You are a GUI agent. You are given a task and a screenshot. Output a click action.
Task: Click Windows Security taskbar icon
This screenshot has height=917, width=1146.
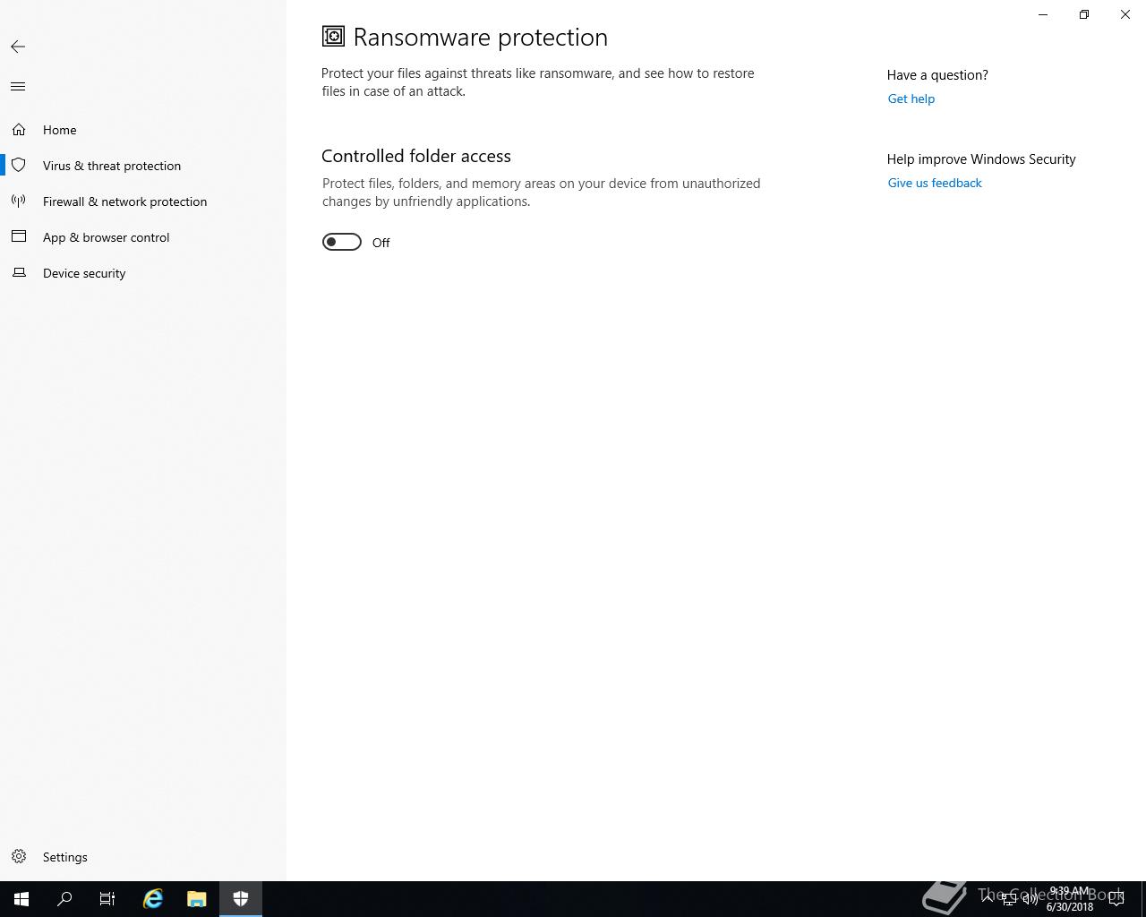241,899
